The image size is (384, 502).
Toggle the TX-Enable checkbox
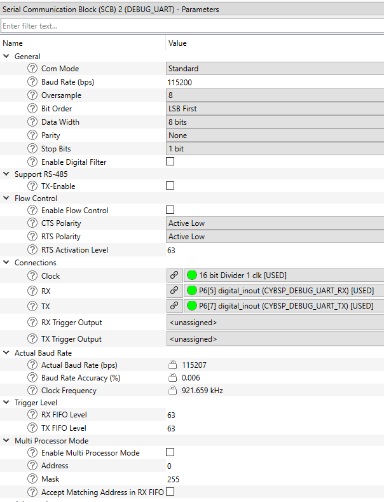point(170,186)
